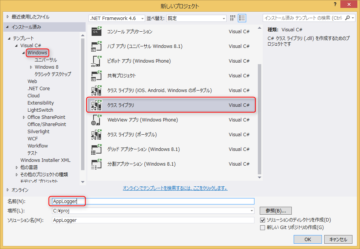This screenshot has width=360, height=249.
Task: Select the Office/SharePoint category
Action: click(x=47, y=124)
